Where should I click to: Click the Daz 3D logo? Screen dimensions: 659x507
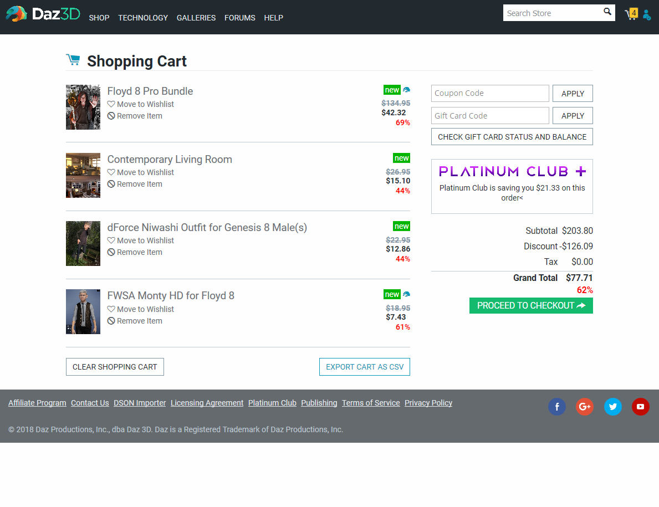[43, 14]
